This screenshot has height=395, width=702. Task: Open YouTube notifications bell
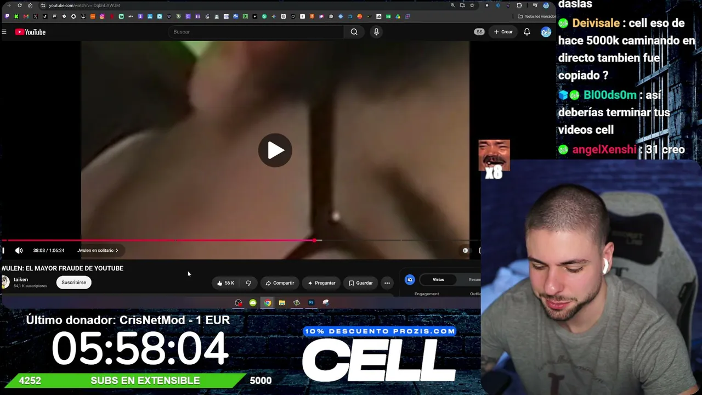click(527, 32)
